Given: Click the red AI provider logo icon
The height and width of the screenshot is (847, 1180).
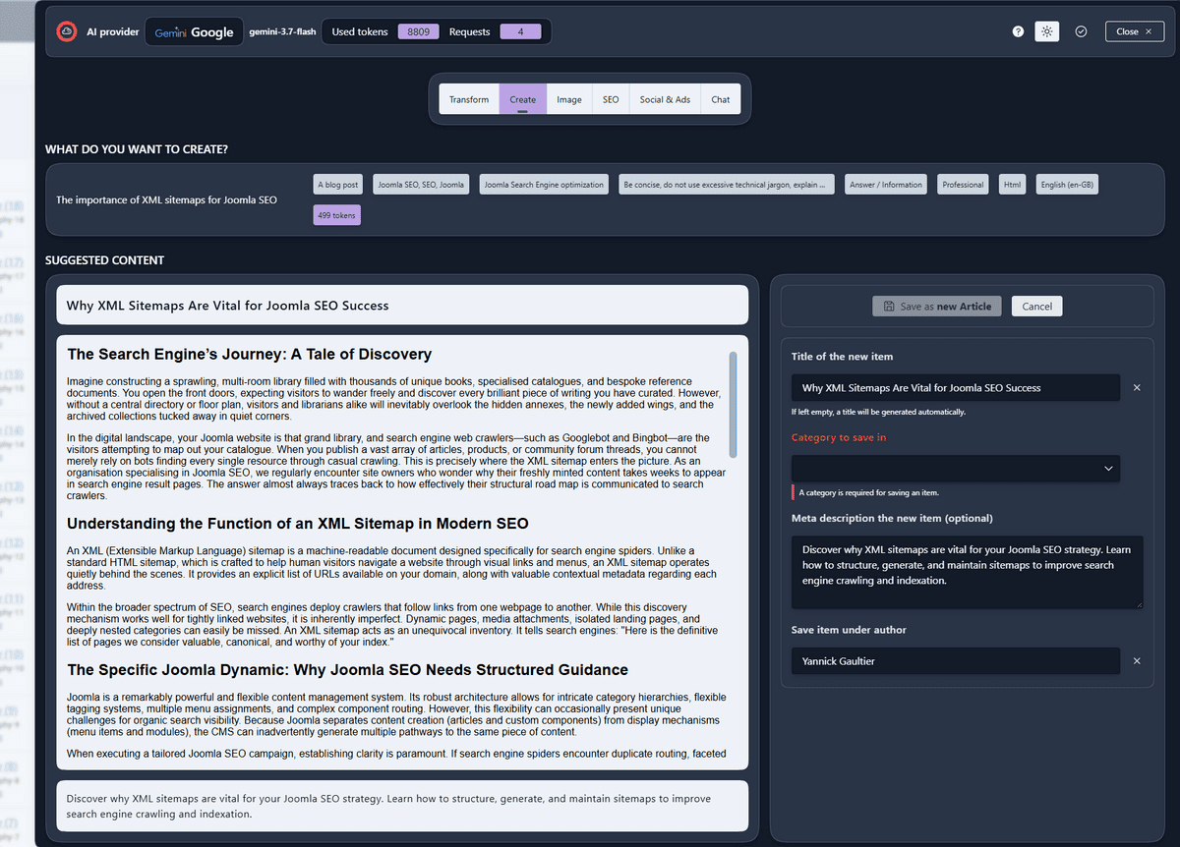Looking at the screenshot, I should pyautogui.click(x=68, y=31).
